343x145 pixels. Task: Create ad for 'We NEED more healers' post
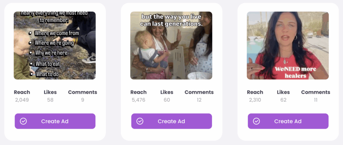pyautogui.click(x=288, y=121)
